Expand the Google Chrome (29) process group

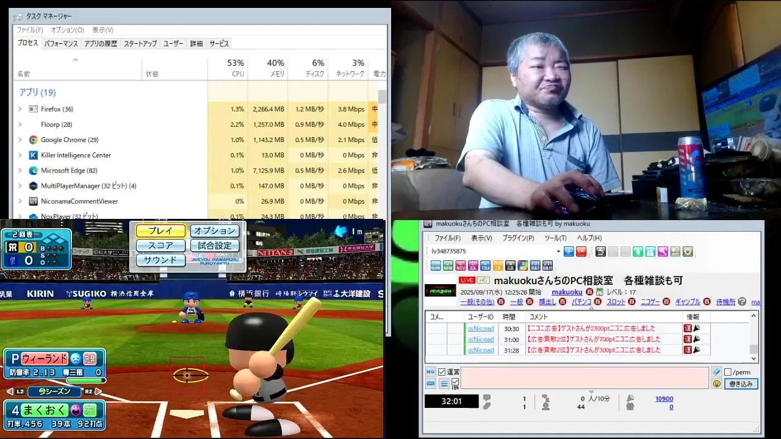20,140
